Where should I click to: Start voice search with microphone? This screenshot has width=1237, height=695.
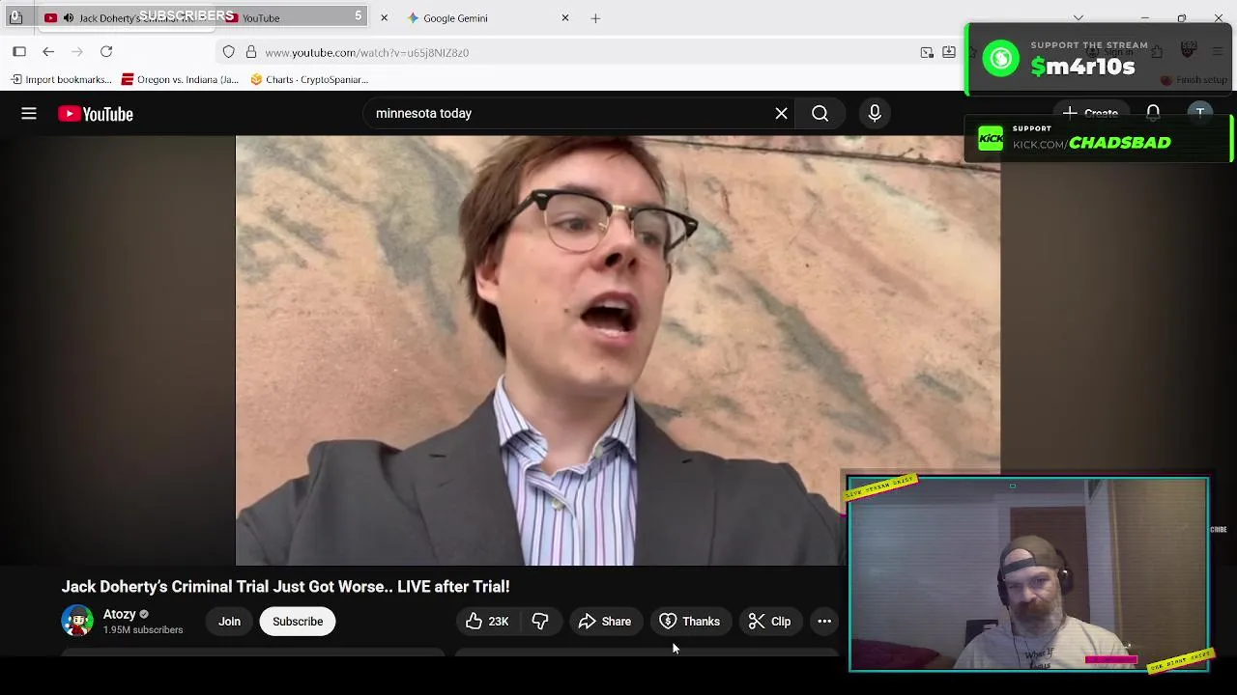pyautogui.click(x=875, y=113)
